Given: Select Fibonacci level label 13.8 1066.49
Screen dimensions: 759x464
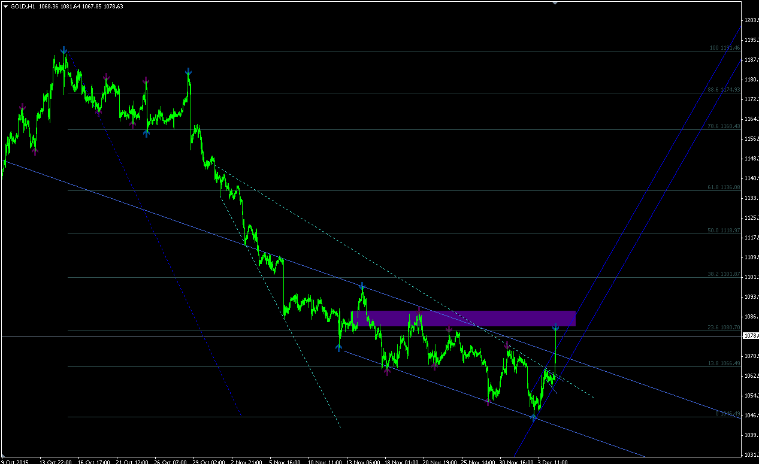Looking at the screenshot, I should click(x=724, y=363).
